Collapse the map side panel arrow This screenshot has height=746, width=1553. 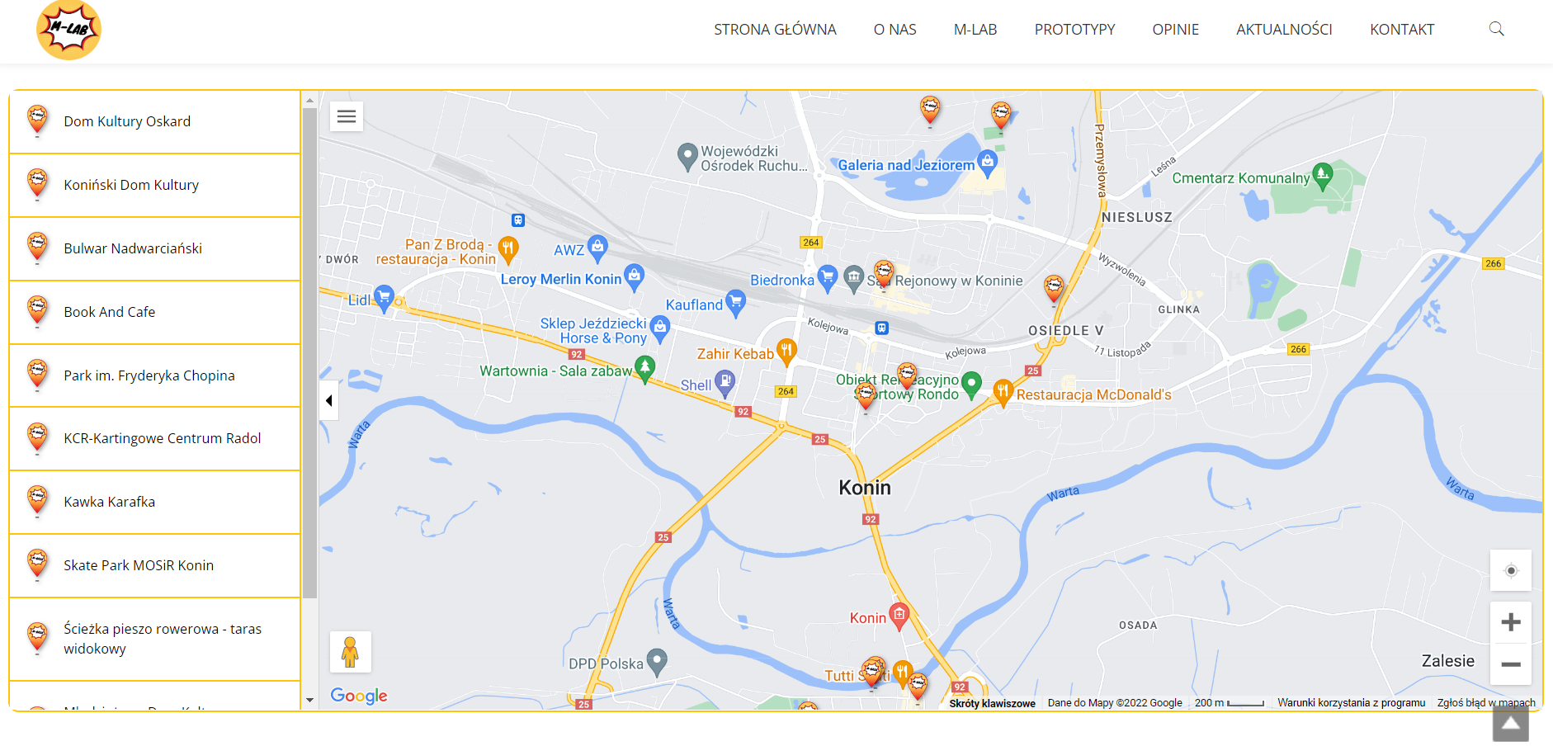328,401
